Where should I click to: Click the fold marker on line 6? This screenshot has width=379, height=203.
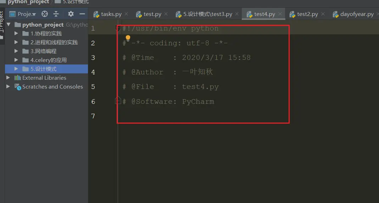(118, 101)
